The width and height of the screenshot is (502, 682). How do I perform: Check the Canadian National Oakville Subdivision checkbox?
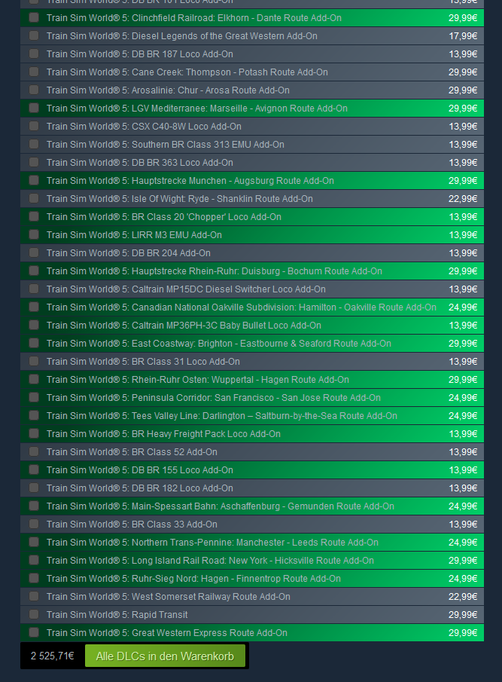tap(34, 307)
